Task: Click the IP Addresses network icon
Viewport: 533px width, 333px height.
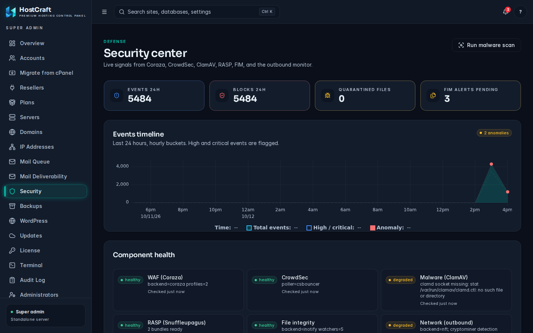Action: [12, 147]
